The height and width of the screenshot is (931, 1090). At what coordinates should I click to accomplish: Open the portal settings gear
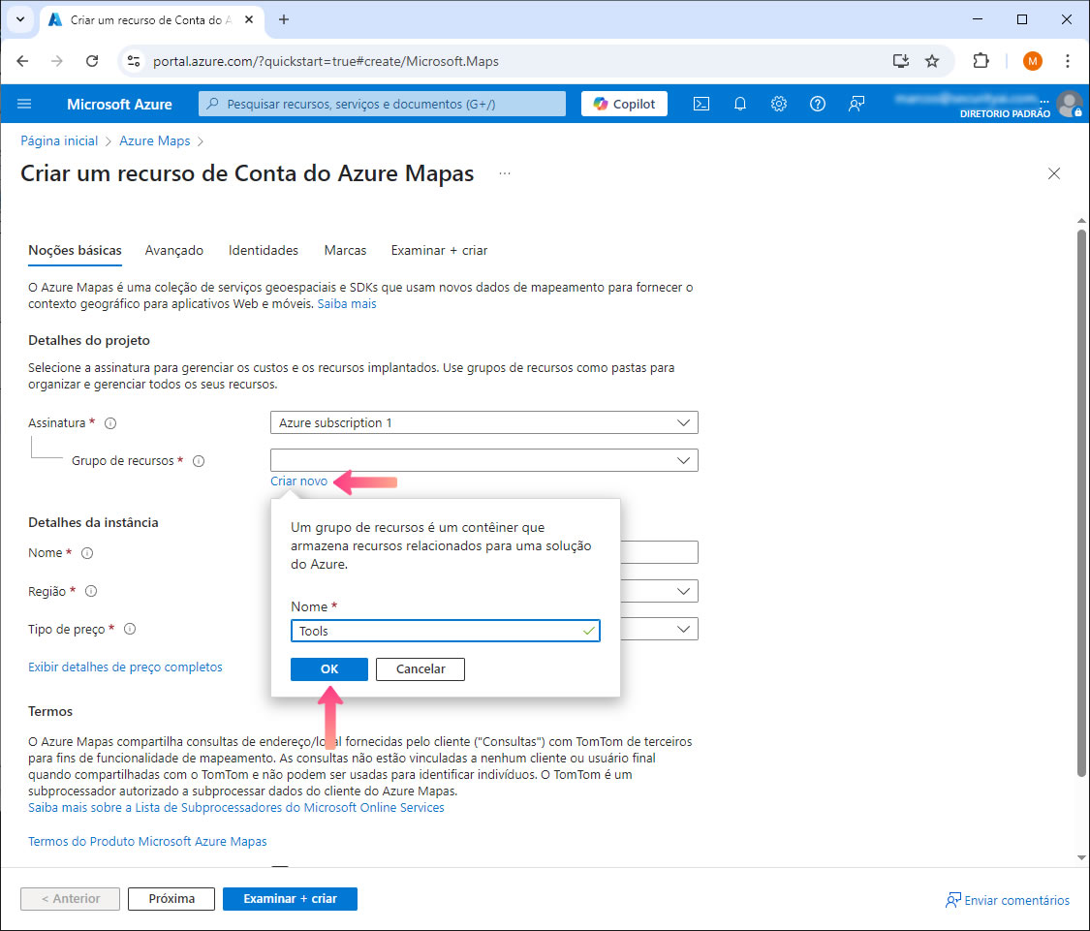point(779,104)
